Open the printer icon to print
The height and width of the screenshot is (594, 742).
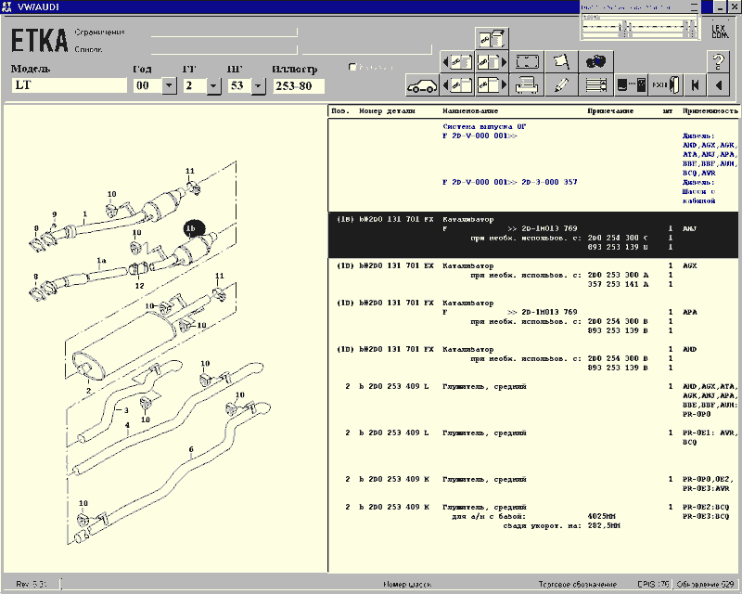point(527,85)
